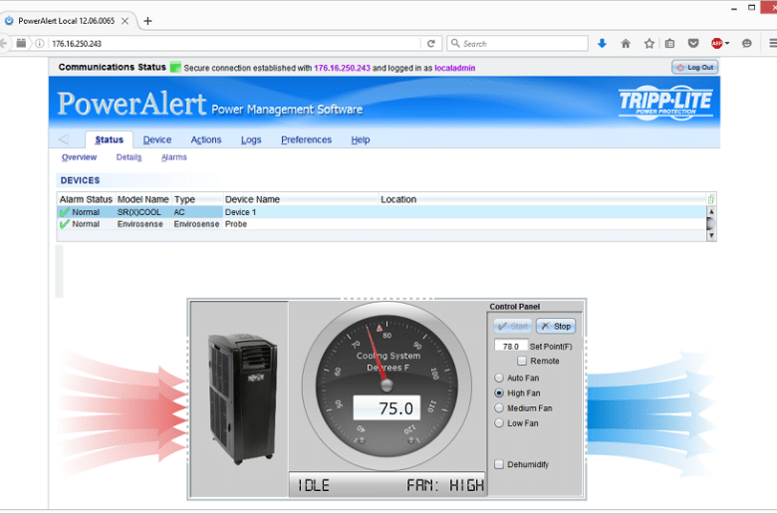Click the 75.0 temperature readout
This screenshot has height=514, width=777.
[x=388, y=408]
